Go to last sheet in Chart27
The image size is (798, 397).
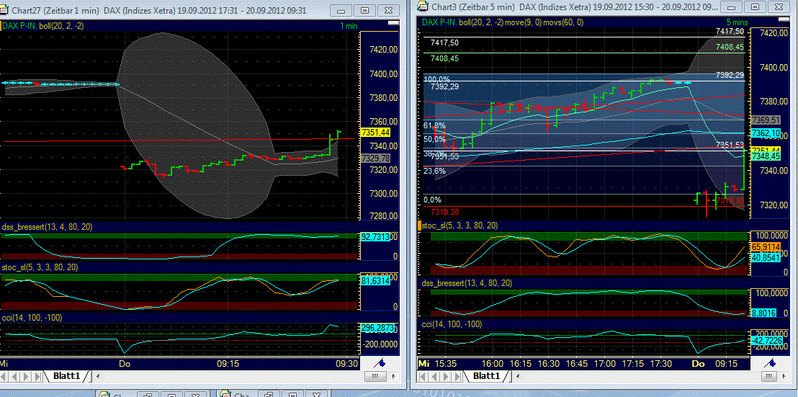pos(39,377)
